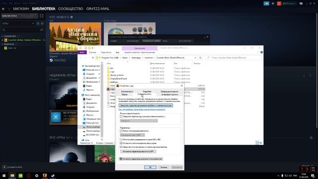Run the compatibility troubleshooter button

tap(146, 105)
